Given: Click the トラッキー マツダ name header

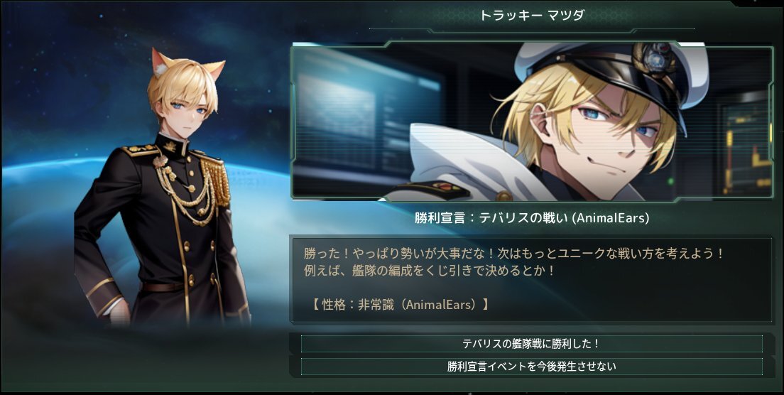Looking at the screenshot, I should tap(531, 15).
